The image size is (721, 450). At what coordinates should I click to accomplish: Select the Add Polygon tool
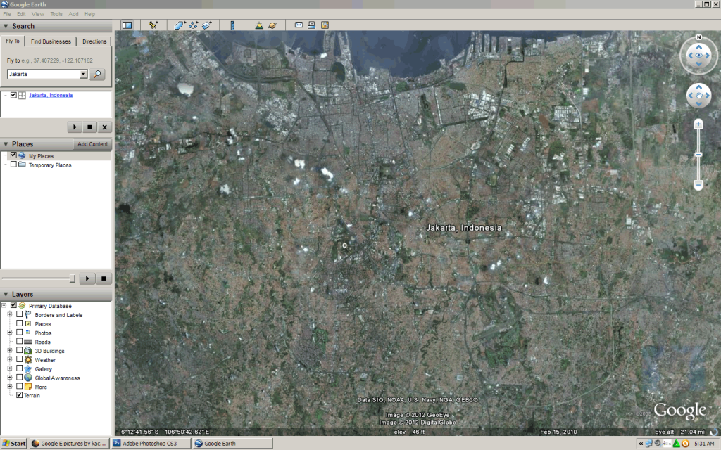coord(180,25)
